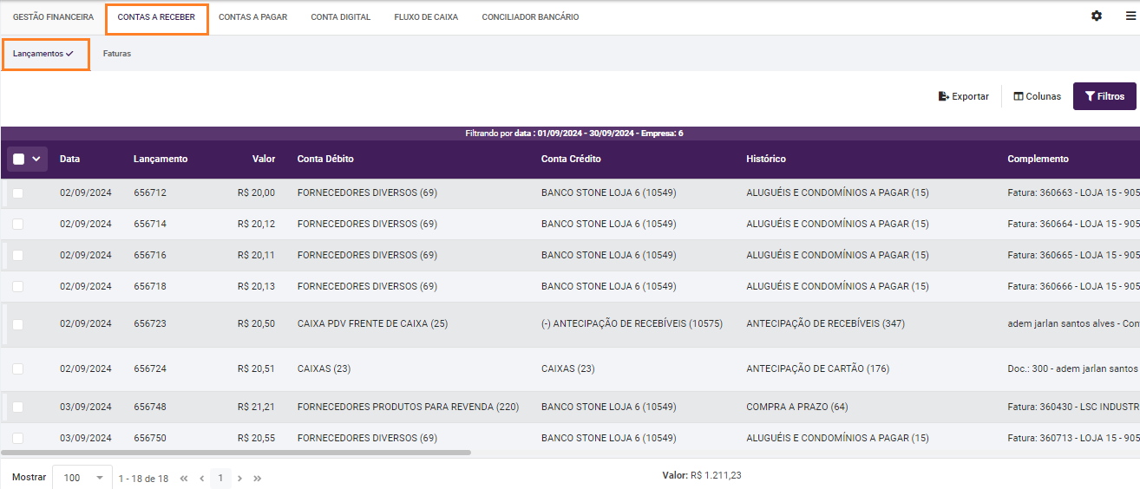Sort by Conta Débito column header
This screenshot has height=489, width=1140.
tap(325, 159)
